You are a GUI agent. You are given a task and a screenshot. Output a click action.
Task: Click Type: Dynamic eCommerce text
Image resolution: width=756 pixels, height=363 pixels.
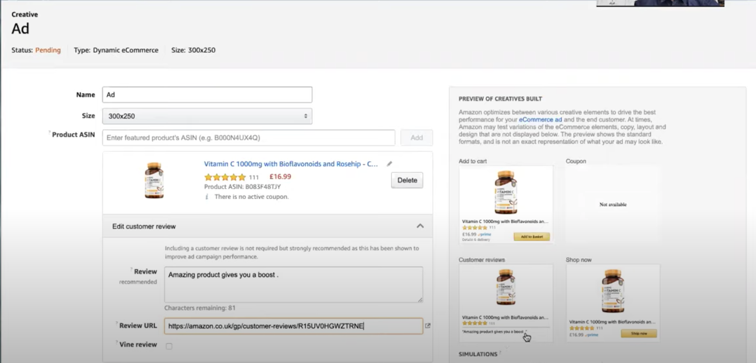116,50
